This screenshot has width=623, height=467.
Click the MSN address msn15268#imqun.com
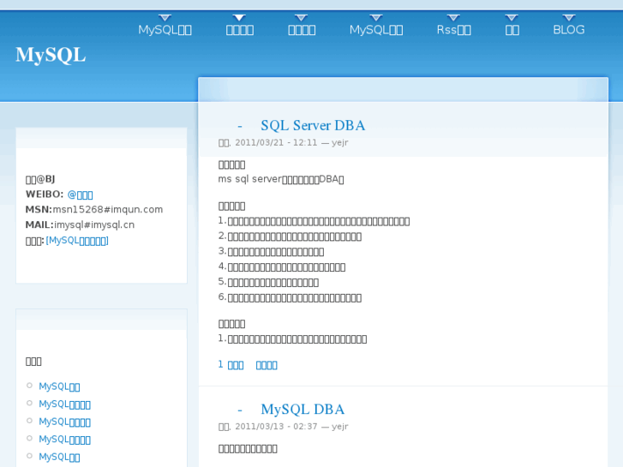tap(108, 209)
